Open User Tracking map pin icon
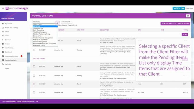 [3, 48]
